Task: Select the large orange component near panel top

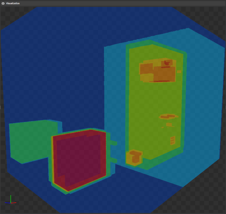Action: (x=158, y=73)
